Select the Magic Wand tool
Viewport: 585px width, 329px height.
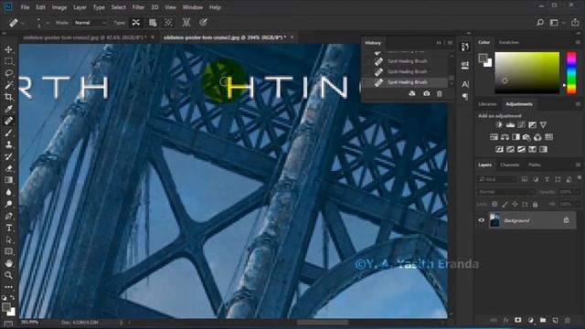pos(8,85)
